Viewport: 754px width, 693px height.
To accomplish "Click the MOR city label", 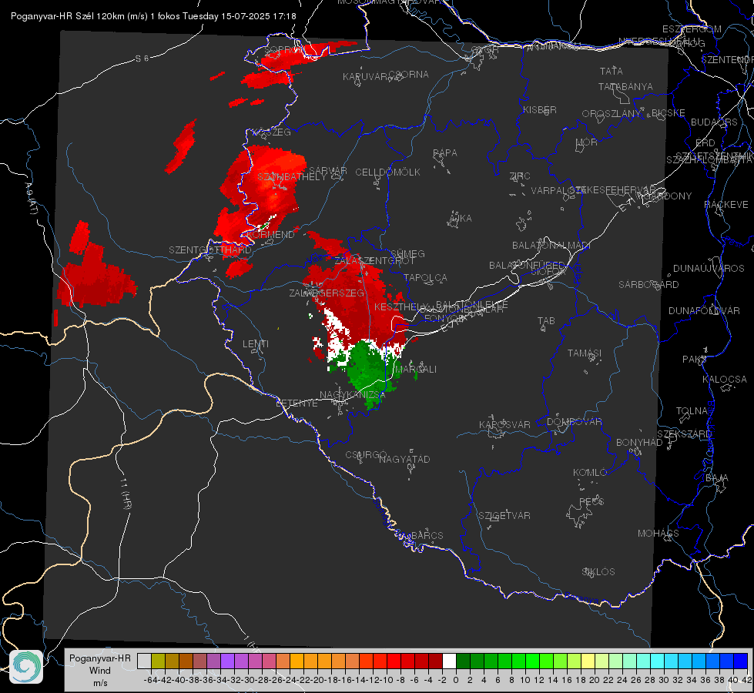I will [587, 142].
